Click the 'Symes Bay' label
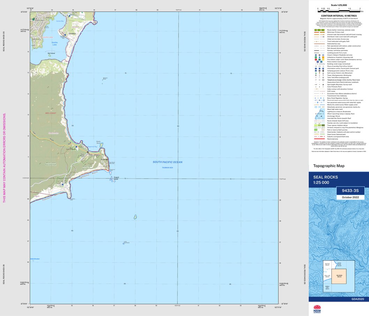 (x=60, y=21)
